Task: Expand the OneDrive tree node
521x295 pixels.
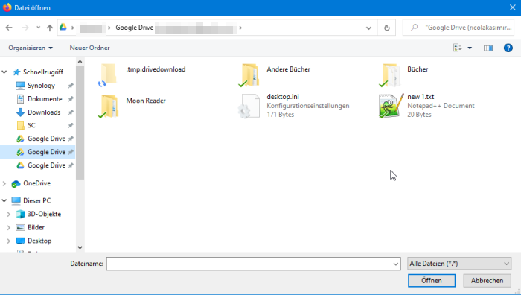Action: 4,183
